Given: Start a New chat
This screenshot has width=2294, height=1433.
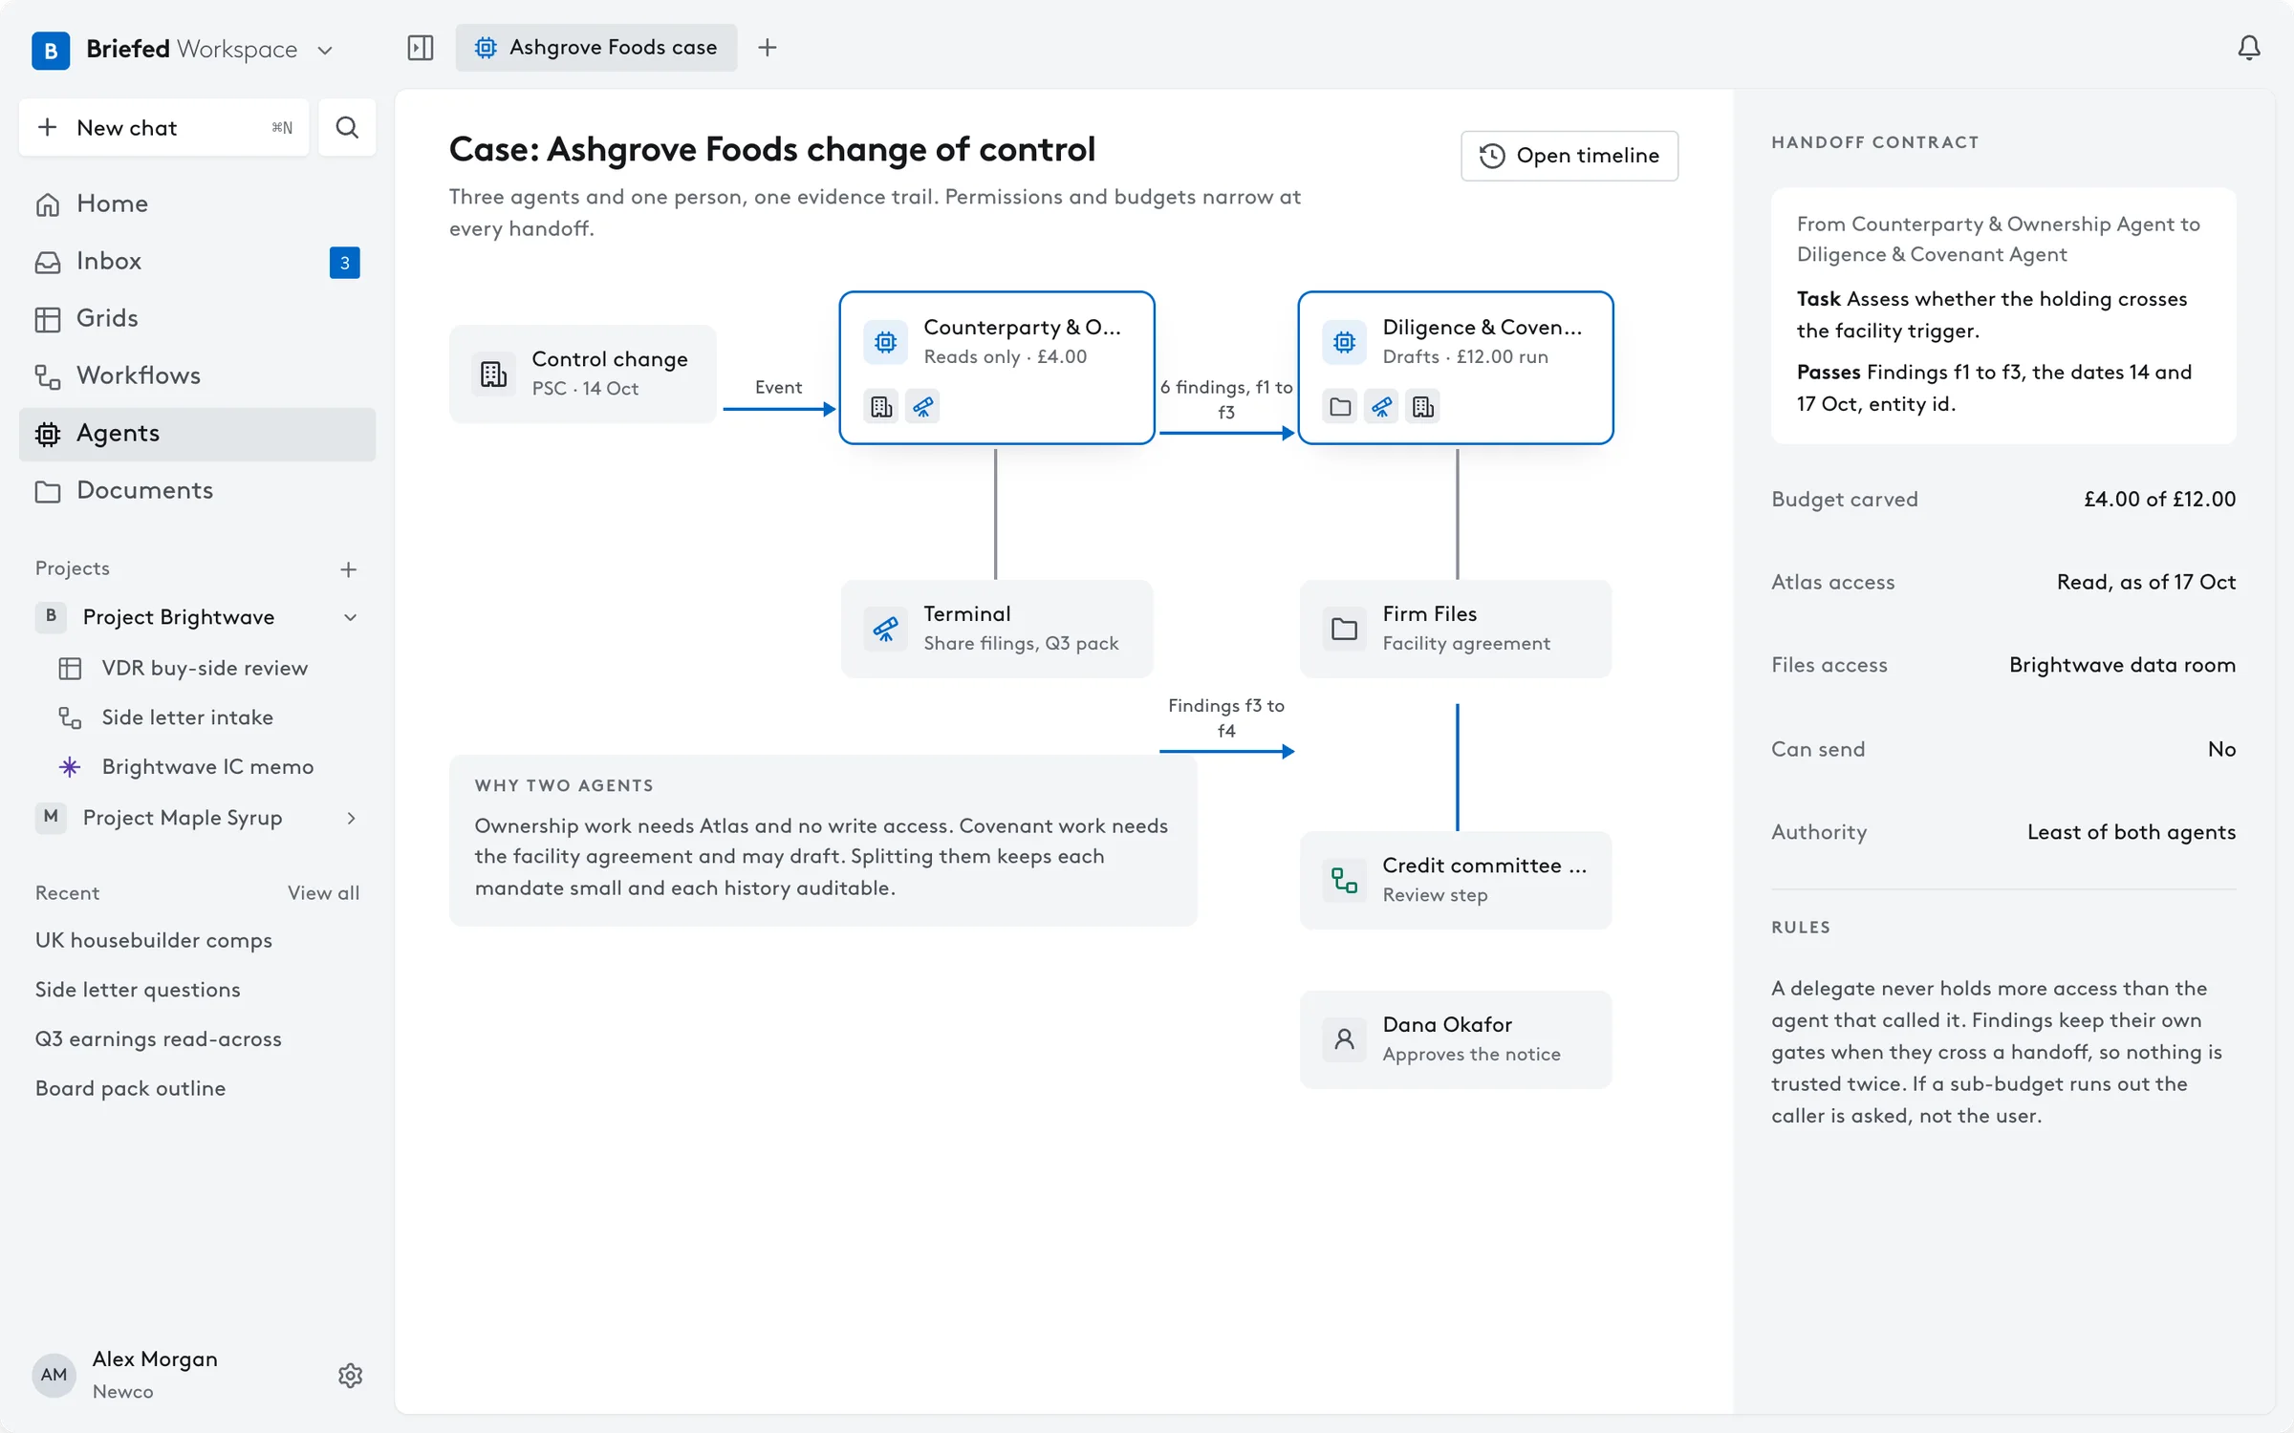Looking at the screenshot, I should (x=164, y=127).
